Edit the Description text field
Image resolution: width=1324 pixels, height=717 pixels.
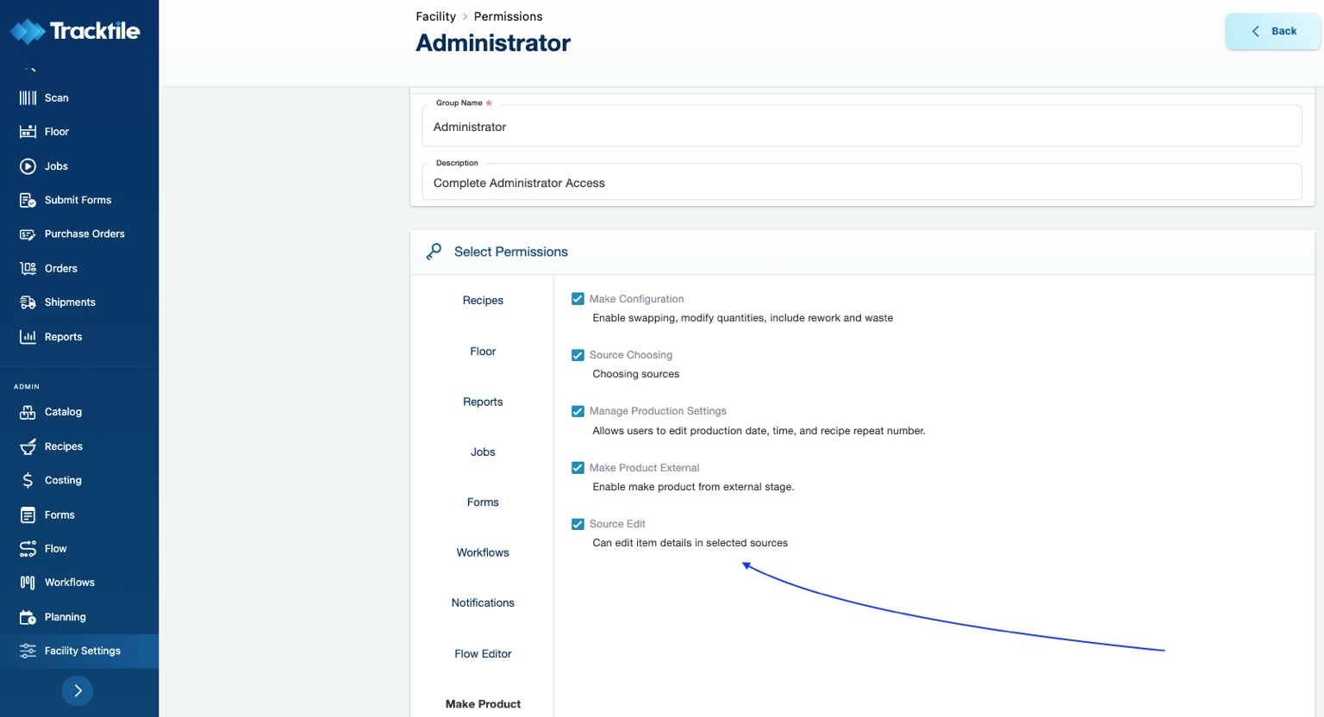click(x=861, y=183)
